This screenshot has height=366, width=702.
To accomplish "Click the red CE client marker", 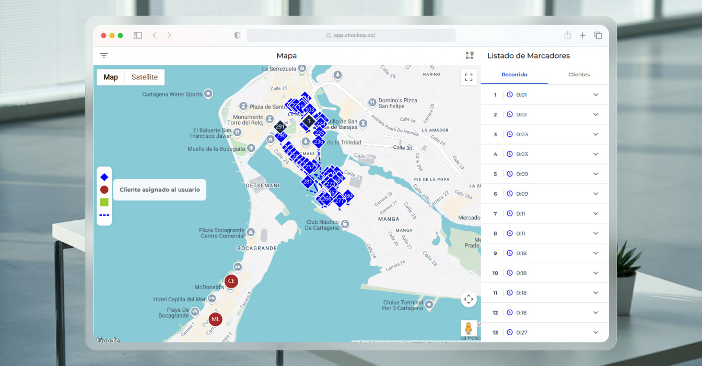I will point(231,281).
